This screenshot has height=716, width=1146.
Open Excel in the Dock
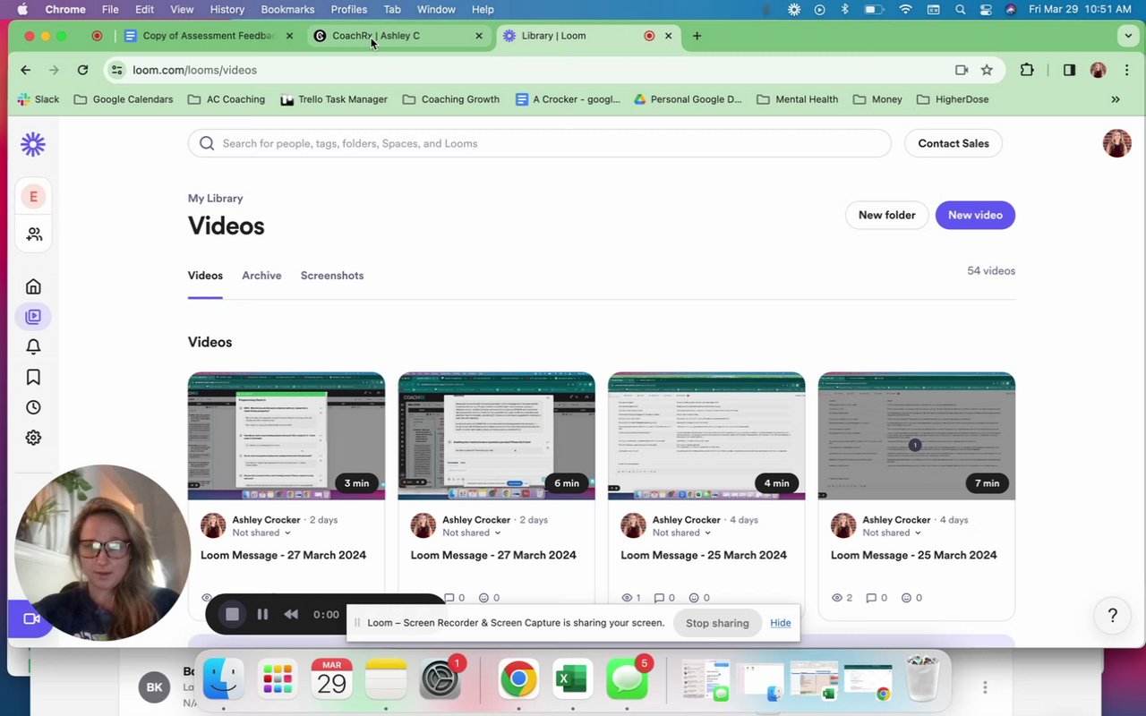point(571,680)
